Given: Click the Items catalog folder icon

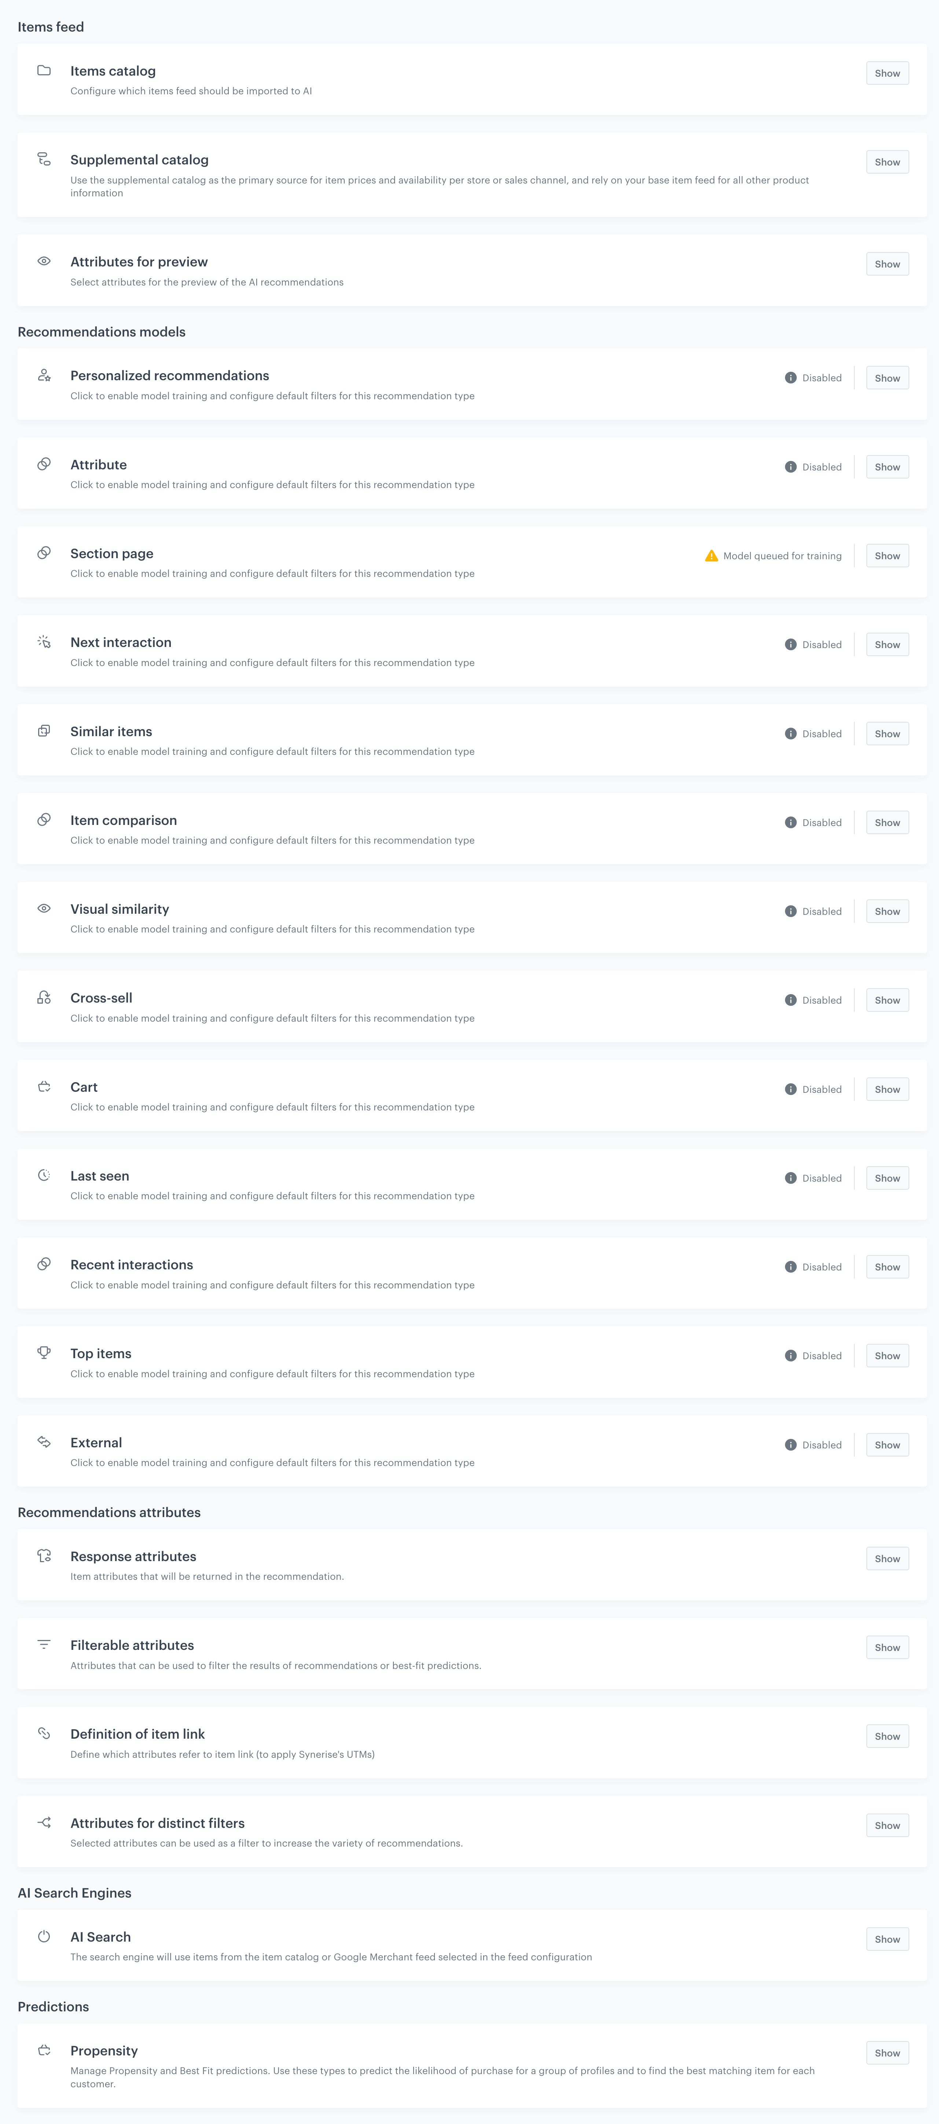Looking at the screenshot, I should coord(44,71).
